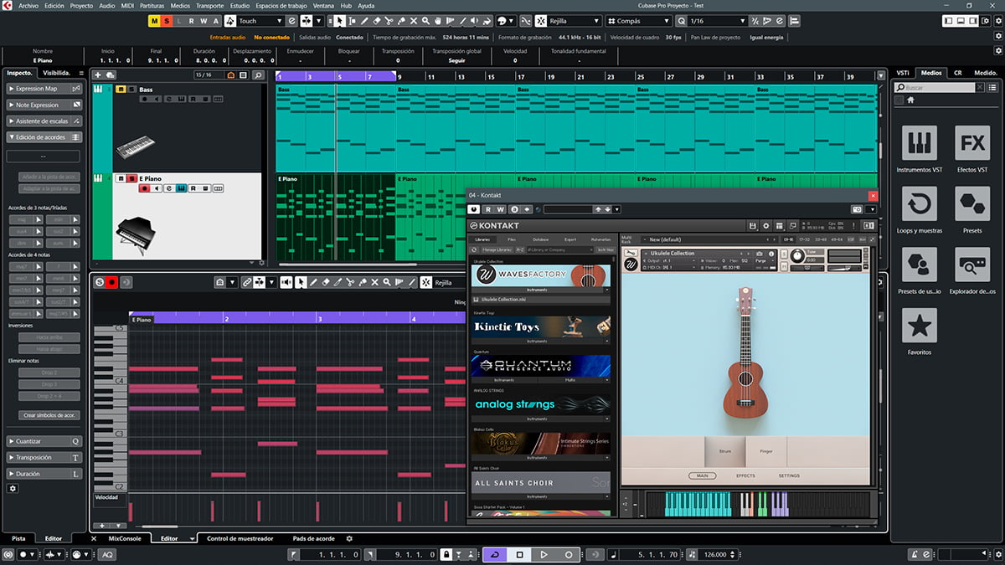The image size is (1005, 565).
Task: Activate Solo Editor in the key editor toolbar
Action: (x=100, y=283)
